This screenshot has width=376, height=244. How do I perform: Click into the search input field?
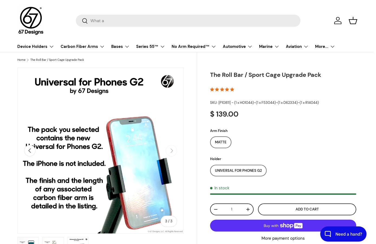click(x=192, y=21)
